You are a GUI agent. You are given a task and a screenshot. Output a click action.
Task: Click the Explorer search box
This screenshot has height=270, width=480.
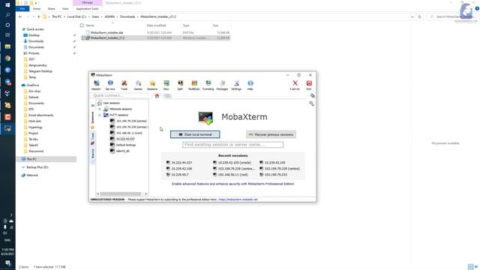click(x=453, y=16)
